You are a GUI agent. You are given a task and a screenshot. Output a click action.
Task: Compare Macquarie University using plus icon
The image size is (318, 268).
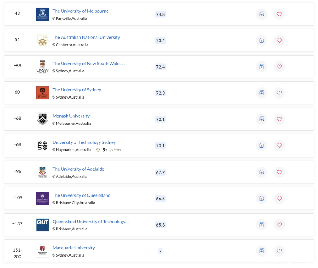click(x=261, y=251)
